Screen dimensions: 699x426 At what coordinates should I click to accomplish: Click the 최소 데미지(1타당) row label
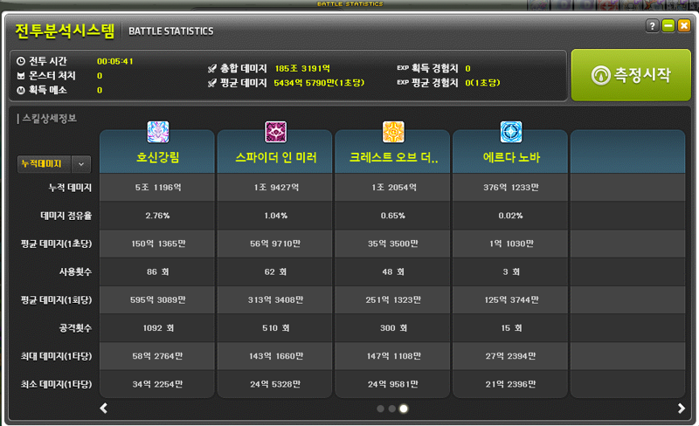(56, 384)
